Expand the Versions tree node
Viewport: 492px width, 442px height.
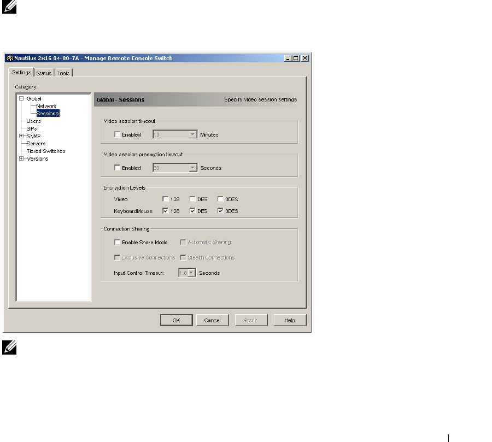21,159
